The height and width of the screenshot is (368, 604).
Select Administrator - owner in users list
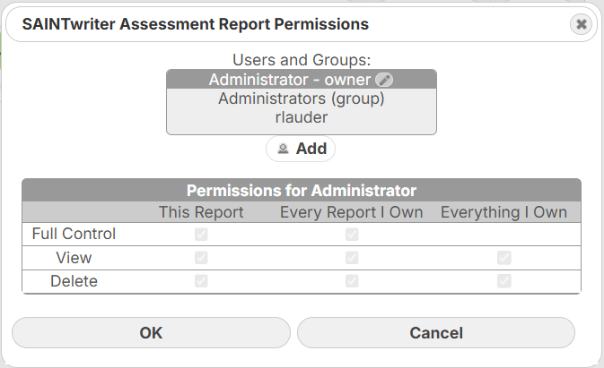pos(302,80)
